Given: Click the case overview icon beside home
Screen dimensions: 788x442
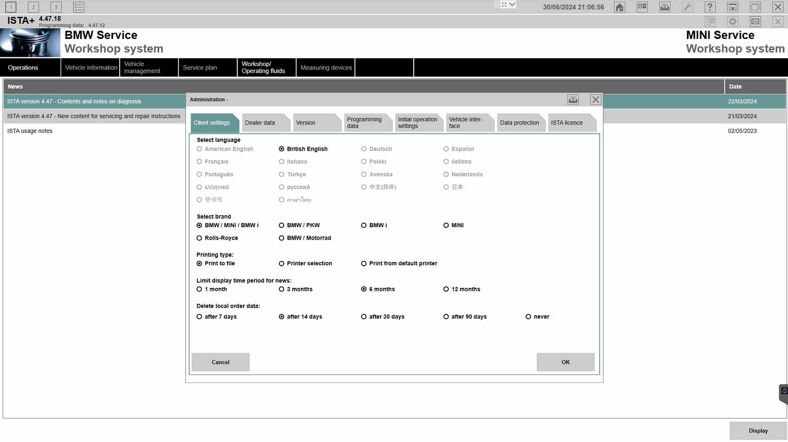Looking at the screenshot, I should tap(642, 7).
